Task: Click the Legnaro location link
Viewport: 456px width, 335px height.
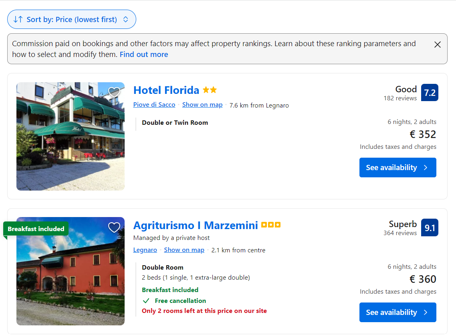Action: pyautogui.click(x=145, y=250)
